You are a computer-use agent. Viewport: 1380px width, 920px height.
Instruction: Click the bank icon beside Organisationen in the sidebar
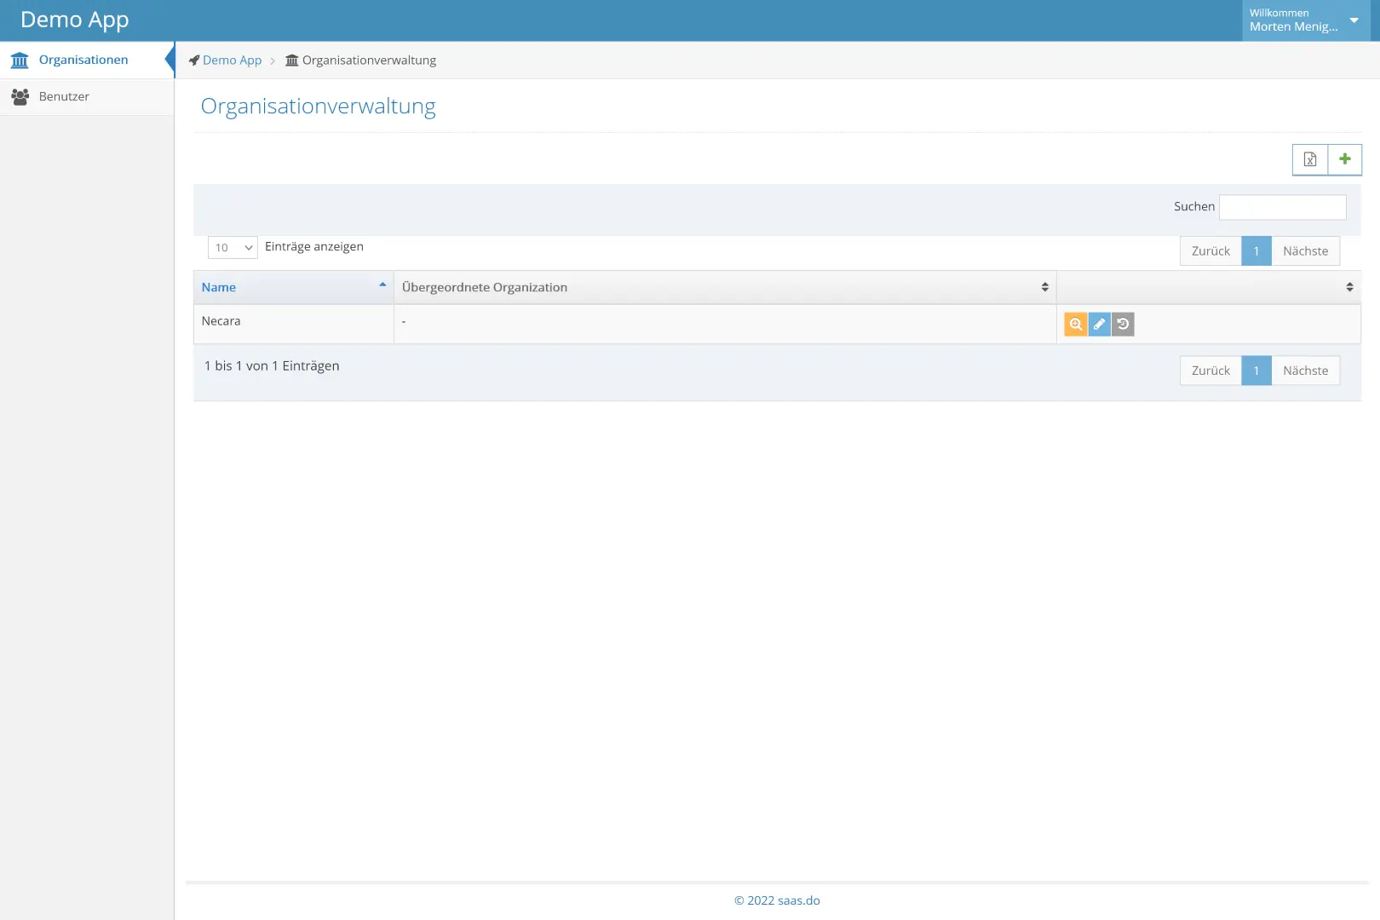[20, 60]
